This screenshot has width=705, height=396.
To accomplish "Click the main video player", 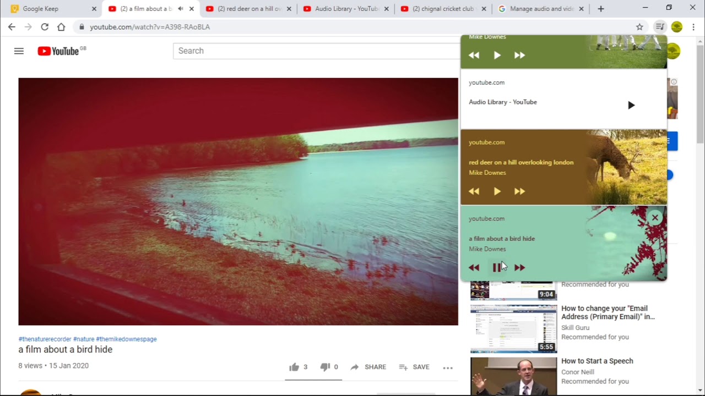I will (x=238, y=201).
